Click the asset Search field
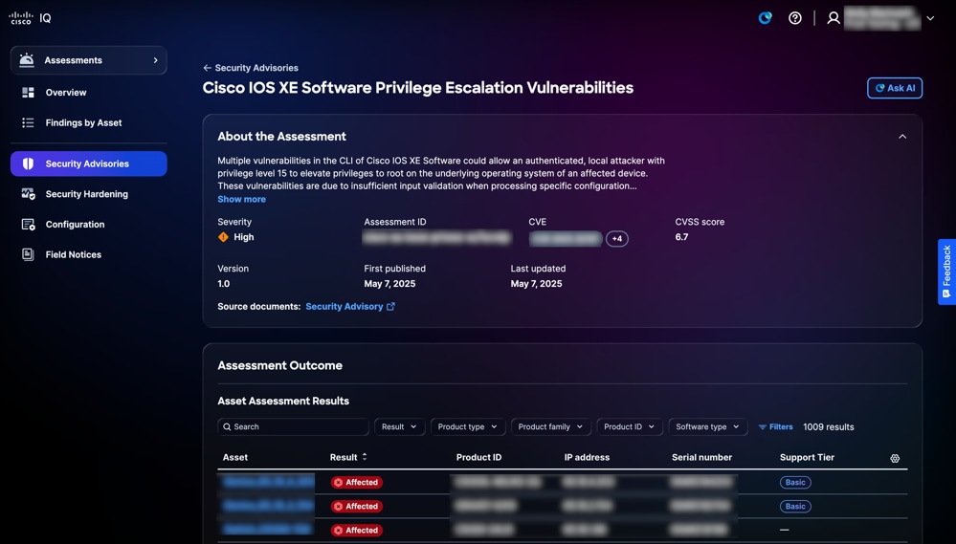Viewport: 956px width, 544px height. tap(293, 427)
